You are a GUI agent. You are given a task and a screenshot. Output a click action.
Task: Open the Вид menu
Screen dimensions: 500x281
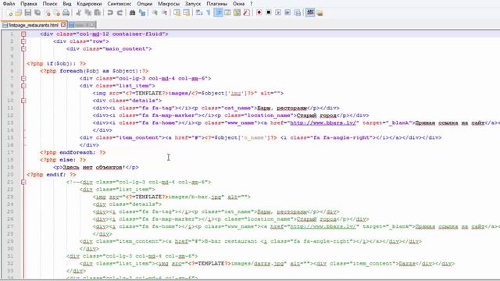[x=67, y=4]
